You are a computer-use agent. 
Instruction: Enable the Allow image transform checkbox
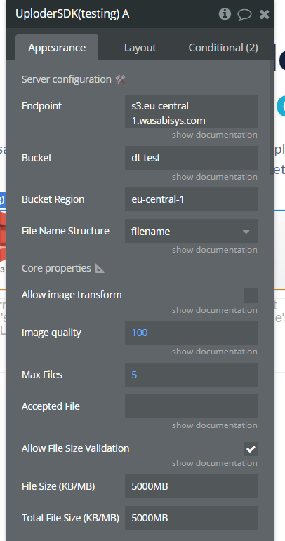click(x=251, y=295)
